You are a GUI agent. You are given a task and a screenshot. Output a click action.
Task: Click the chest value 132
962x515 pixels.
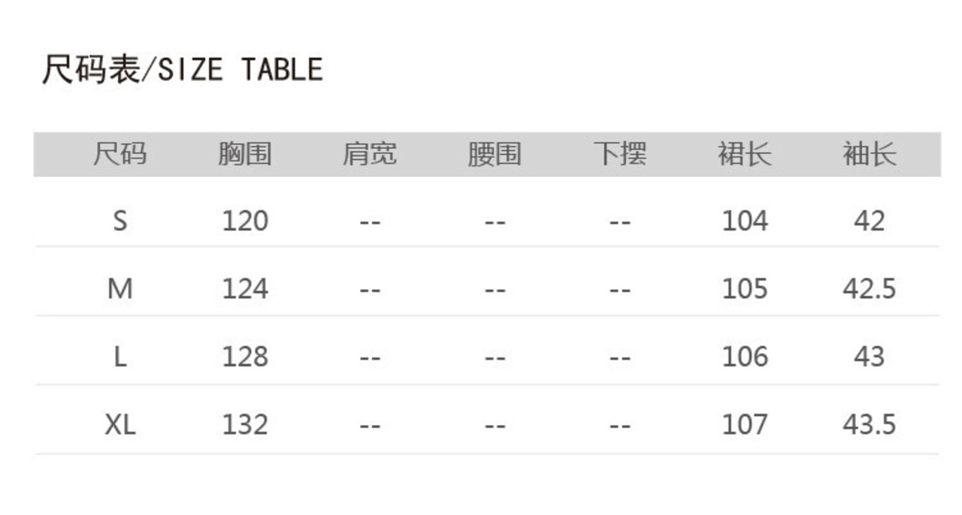(245, 425)
